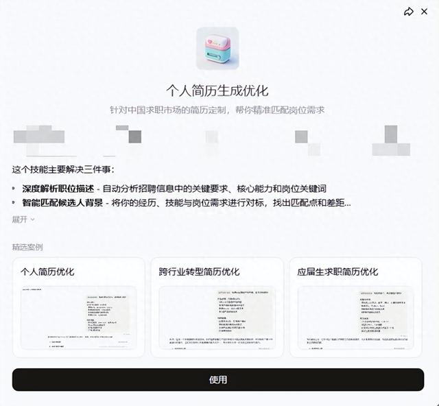Click the bullet 深度解析职位描述
Viewport: 439px width, 406px height.
[x=58, y=189]
